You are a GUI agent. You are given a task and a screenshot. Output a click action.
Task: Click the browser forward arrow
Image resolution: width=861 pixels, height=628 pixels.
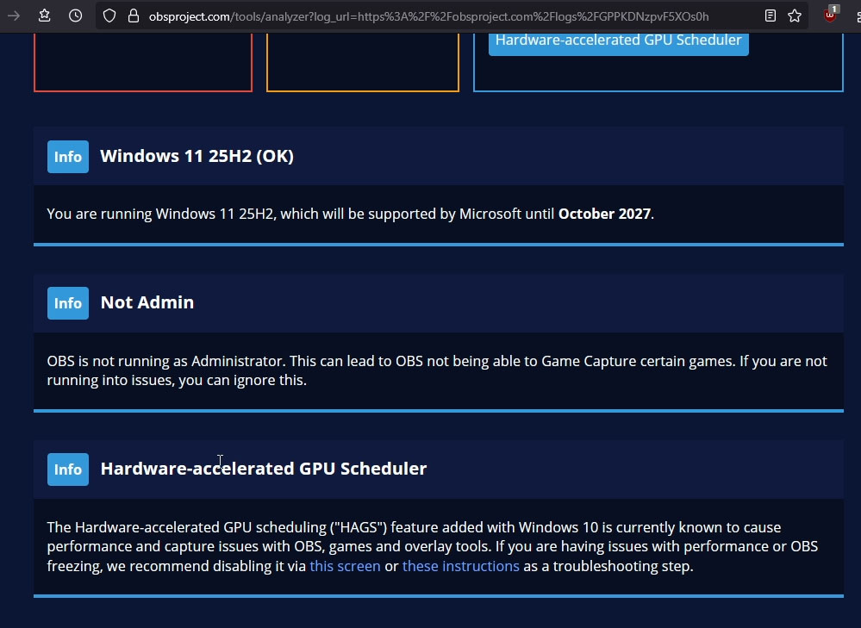click(x=14, y=16)
